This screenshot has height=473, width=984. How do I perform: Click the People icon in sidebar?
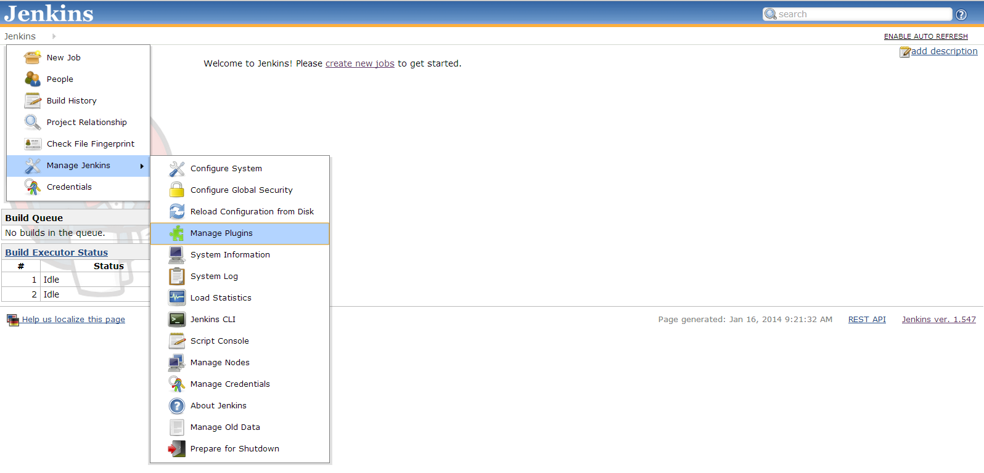point(33,79)
